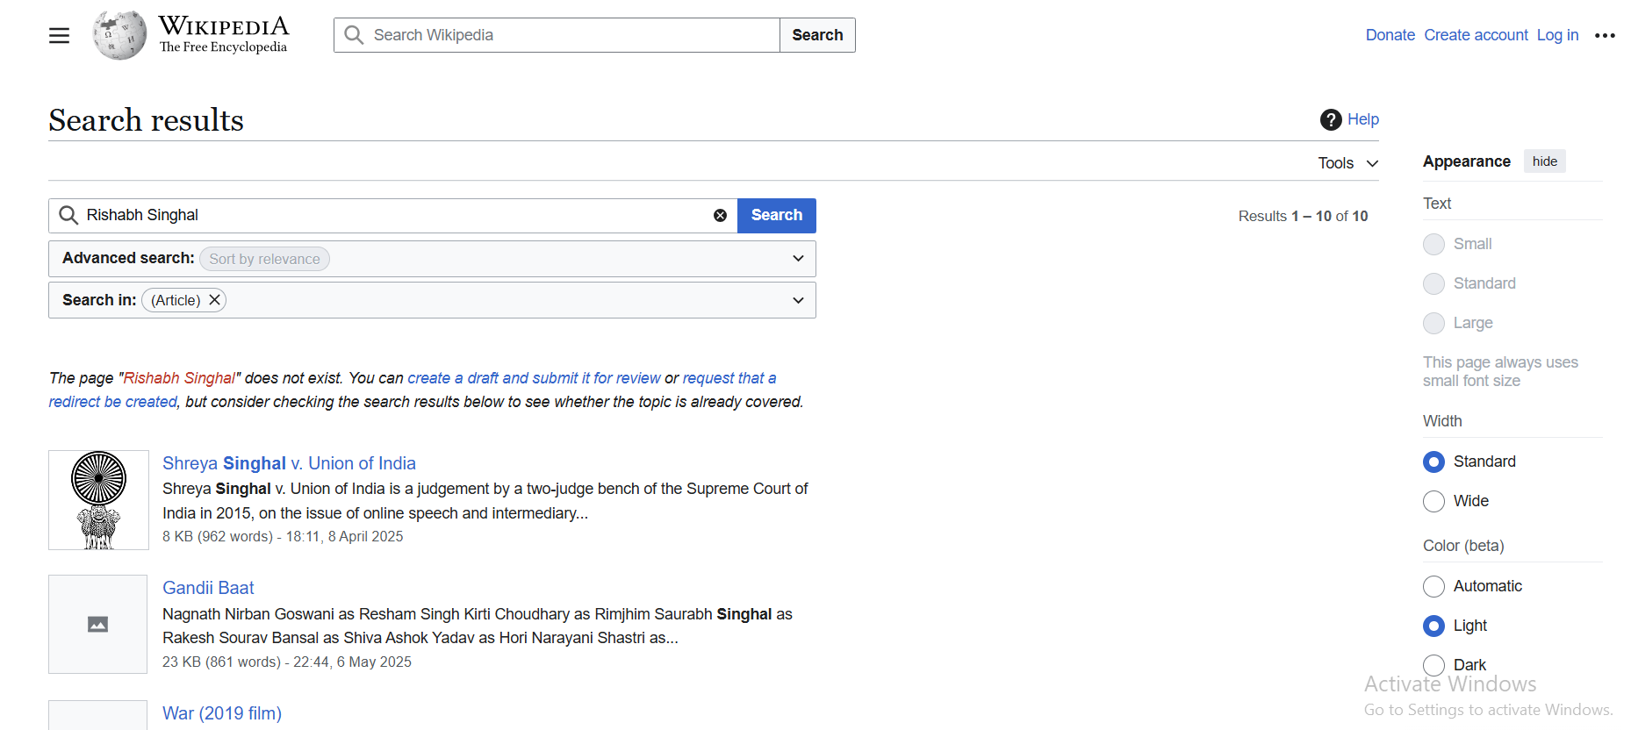1631x730 pixels.
Task: Hide the Appearance panel
Action: point(1544,161)
